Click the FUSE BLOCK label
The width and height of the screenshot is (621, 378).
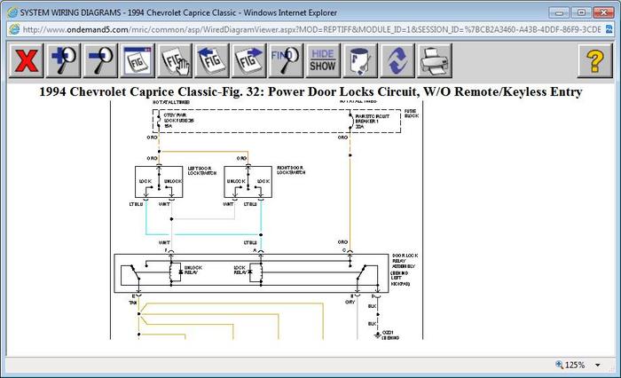coord(412,114)
